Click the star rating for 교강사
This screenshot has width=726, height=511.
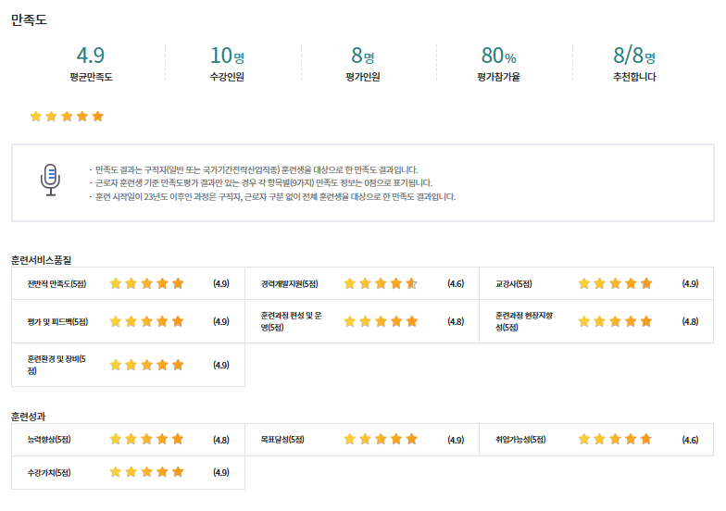pos(615,283)
